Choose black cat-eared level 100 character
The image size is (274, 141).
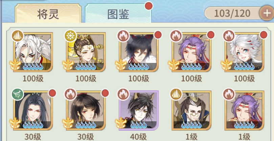[x=139, y=52]
